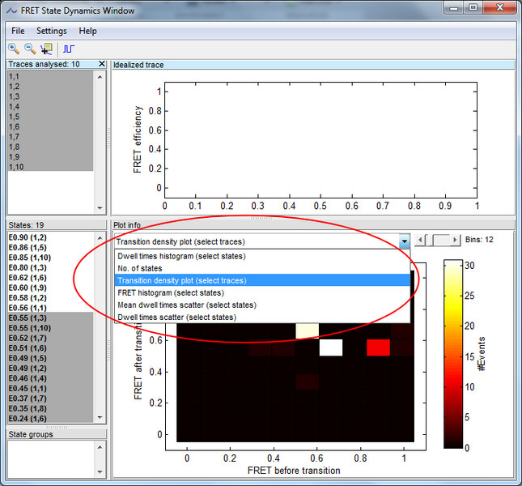
Task: Open the Settings menu
Action: [51, 31]
